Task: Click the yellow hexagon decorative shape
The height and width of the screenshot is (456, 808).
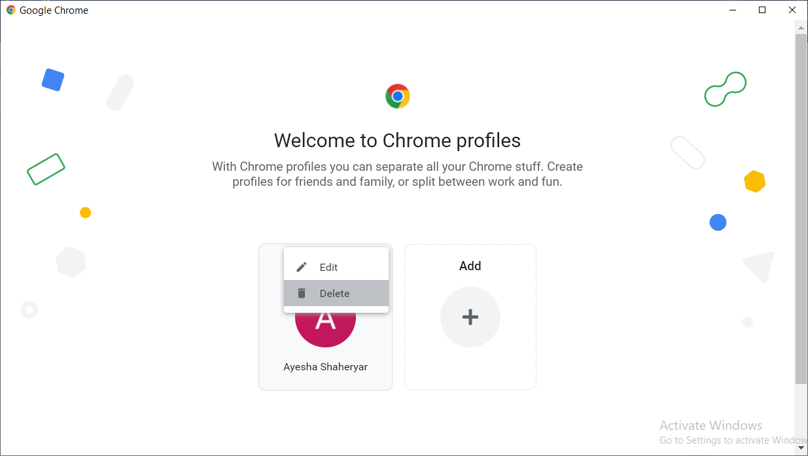Action: click(x=754, y=181)
